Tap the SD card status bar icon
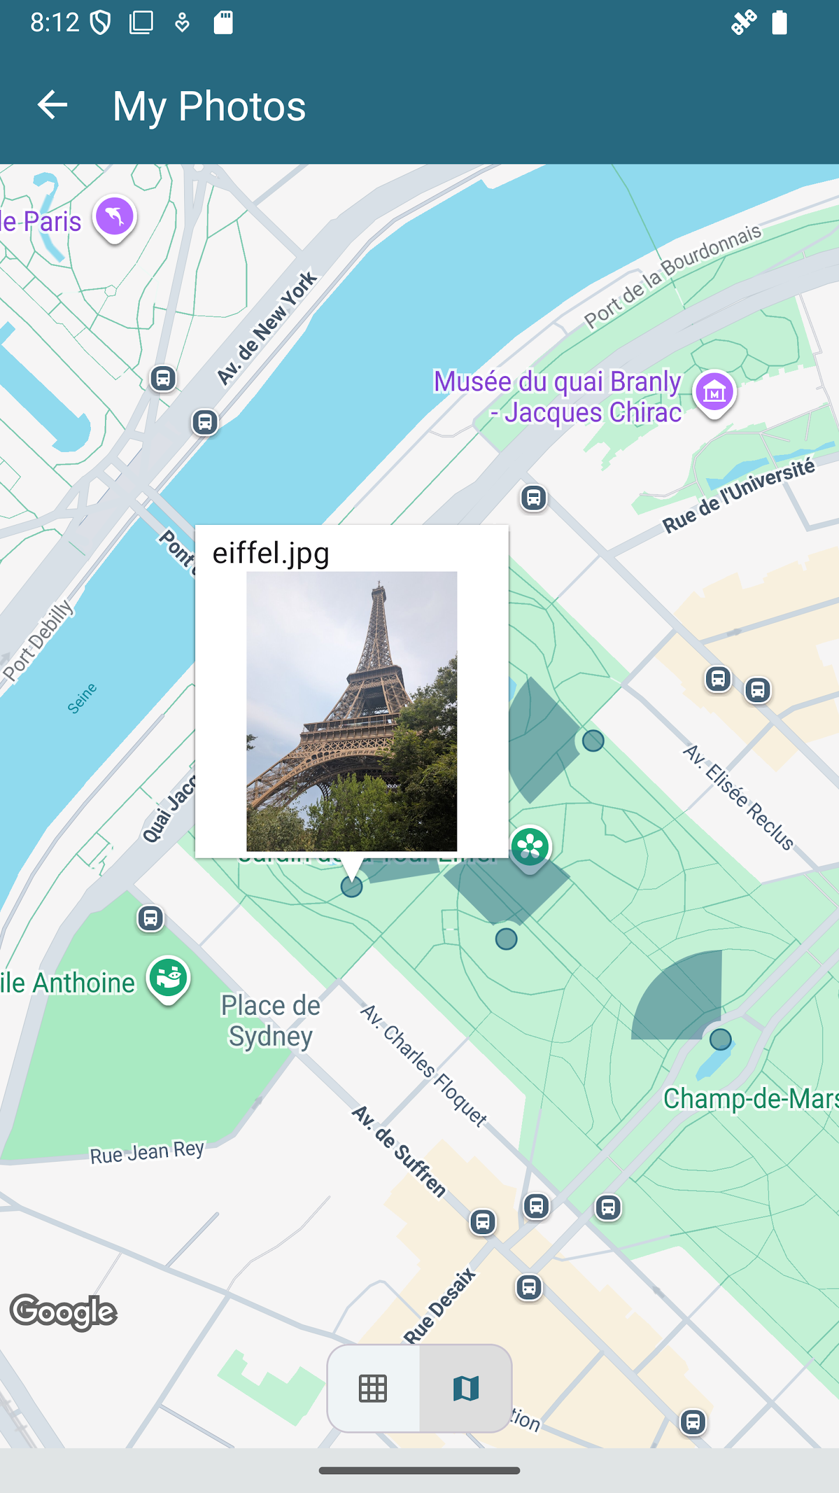Viewport: 839px width, 1493px height. [223, 23]
